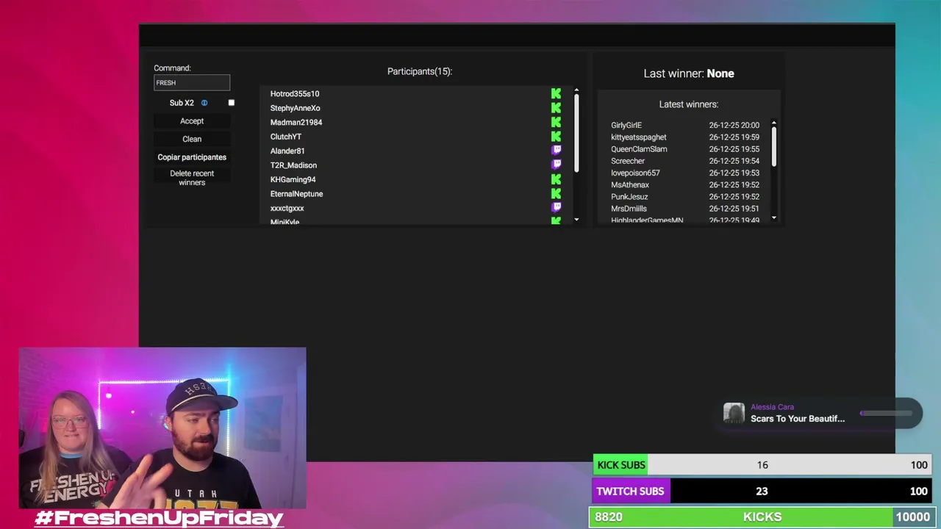Click the Kicks goal progress bar
This screenshot has width=941, height=529.
coord(762,517)
